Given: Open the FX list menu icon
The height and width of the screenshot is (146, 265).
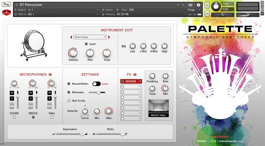Looking at the screenshot, I should [x=135, y=75].
